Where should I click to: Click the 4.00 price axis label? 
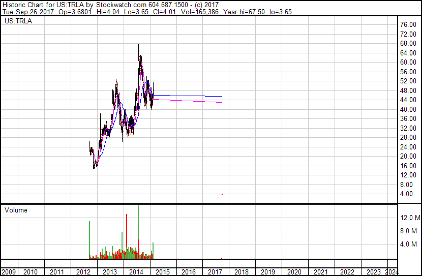[406, 194]
